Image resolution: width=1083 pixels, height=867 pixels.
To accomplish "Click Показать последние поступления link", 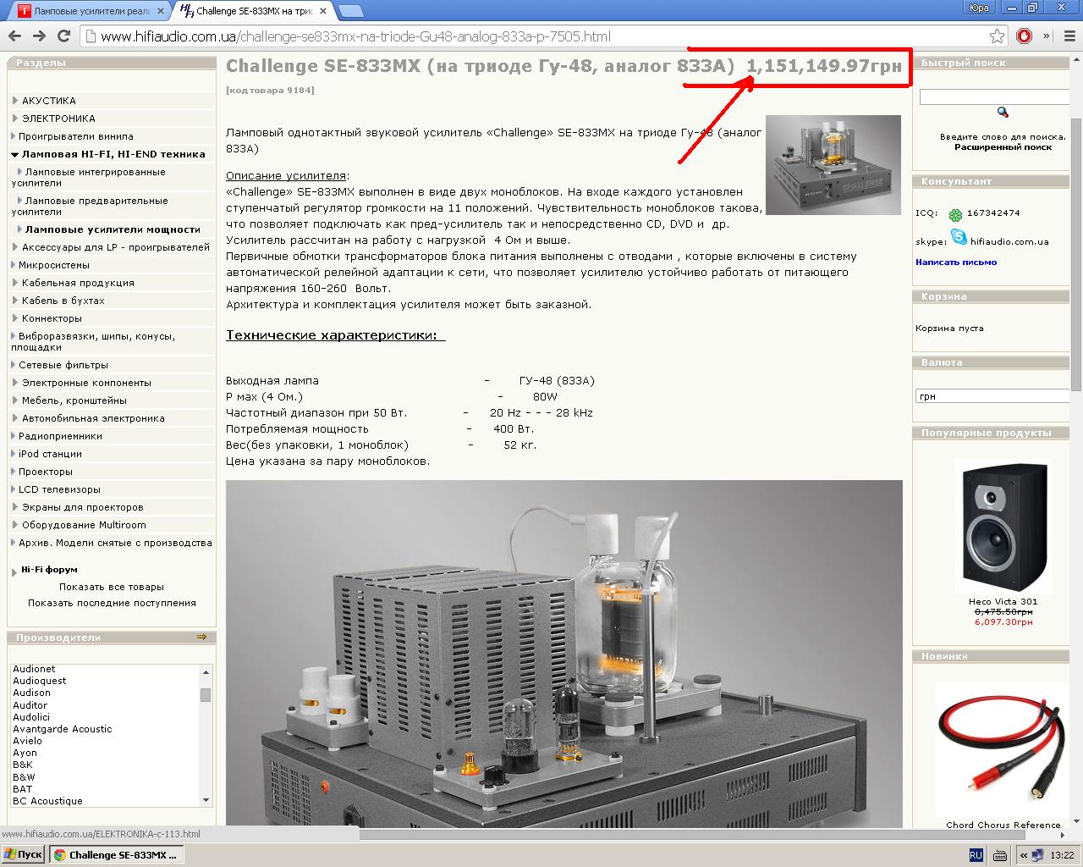I will tap(112, 603).
